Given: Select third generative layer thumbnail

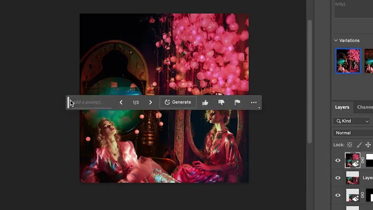Looking at the screenshot, I should pos(353,195).
